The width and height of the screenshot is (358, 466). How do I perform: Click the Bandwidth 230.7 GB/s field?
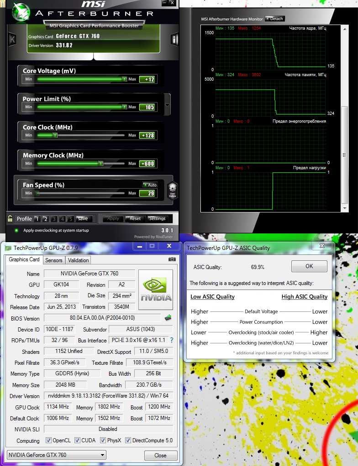pos(149,384)
